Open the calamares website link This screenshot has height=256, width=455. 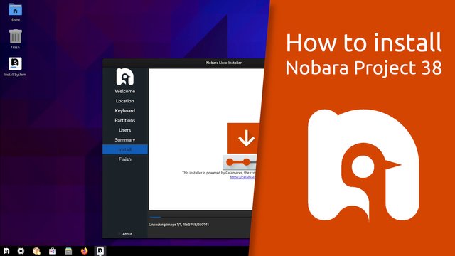point(242,177)
